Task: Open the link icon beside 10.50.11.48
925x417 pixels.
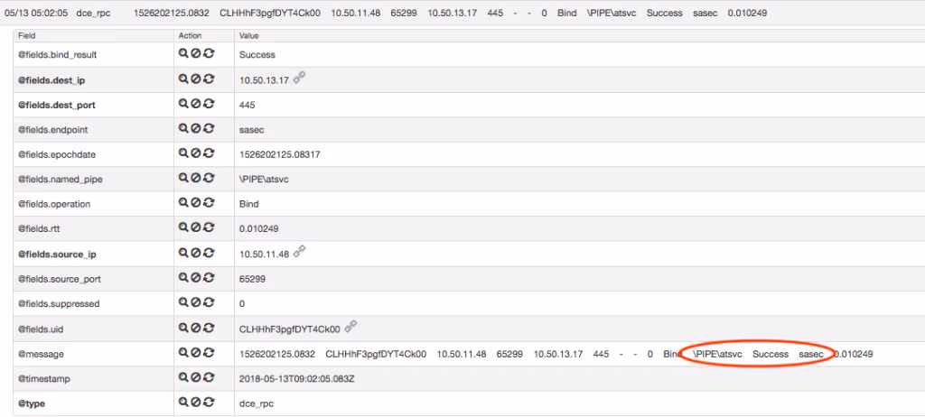Action: coord(299,251)
